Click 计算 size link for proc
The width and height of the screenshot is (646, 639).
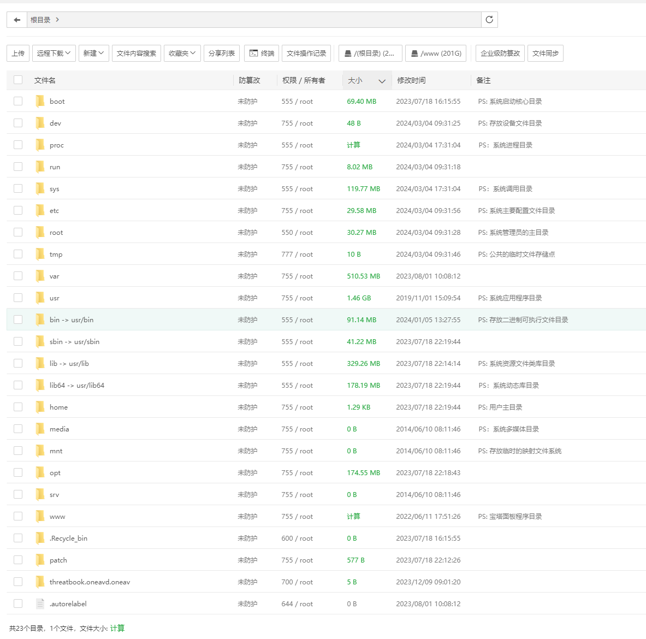click(x=353, y=145)
